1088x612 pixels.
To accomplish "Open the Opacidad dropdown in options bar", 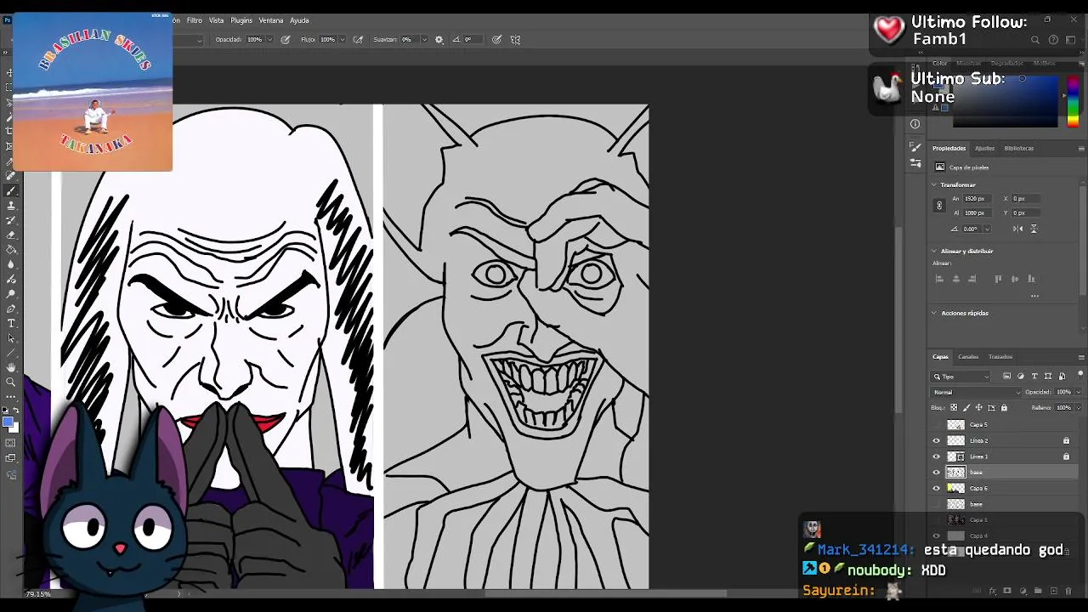I will (270, 39).
